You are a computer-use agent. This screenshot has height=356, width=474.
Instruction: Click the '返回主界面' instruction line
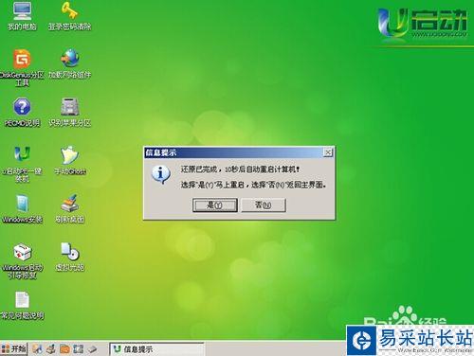[x=253, y=185]
